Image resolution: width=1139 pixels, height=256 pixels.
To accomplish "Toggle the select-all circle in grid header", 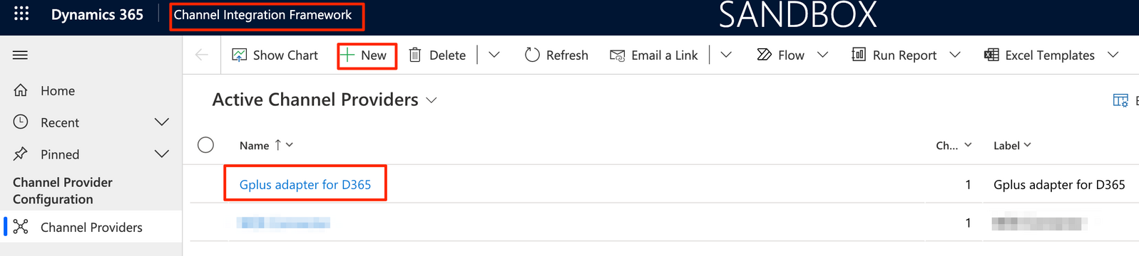I will 206,145.
